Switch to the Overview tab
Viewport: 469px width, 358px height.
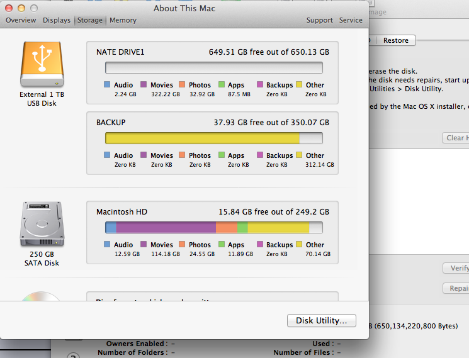coord(21,20)
